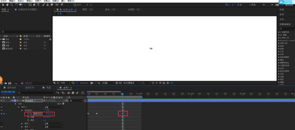Click new folder icon in project panel

click(6, 83)
